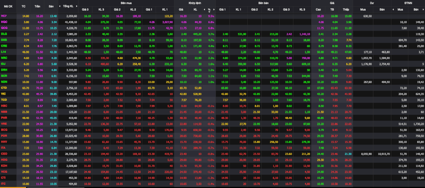Click CEO surplus sell value 10,915,70
This screenshot has height=188, width=425.
tap(385, 154)
